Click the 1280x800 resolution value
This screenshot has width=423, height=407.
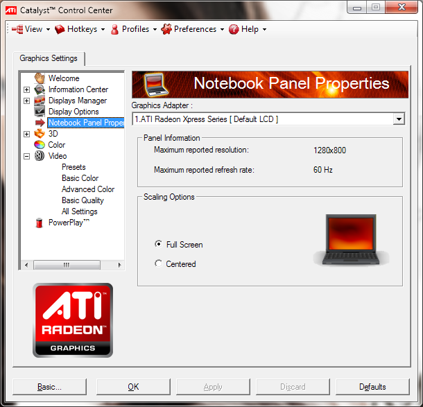click(x=329, y=150)
